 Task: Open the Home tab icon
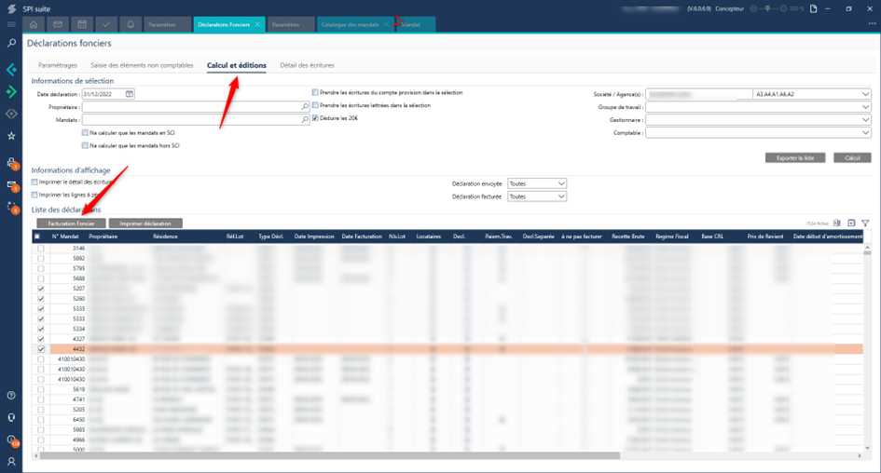pyautogui.click(x=34, y=24)
